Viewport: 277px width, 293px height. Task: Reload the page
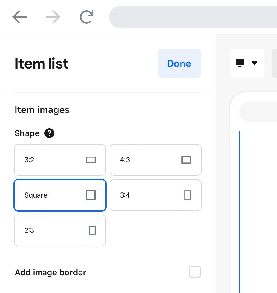(86, 17)
